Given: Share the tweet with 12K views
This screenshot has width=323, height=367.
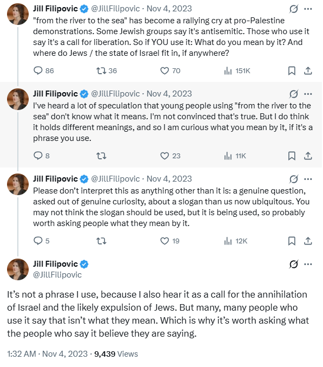Looking at the screenshot, I should click(308, 241).
